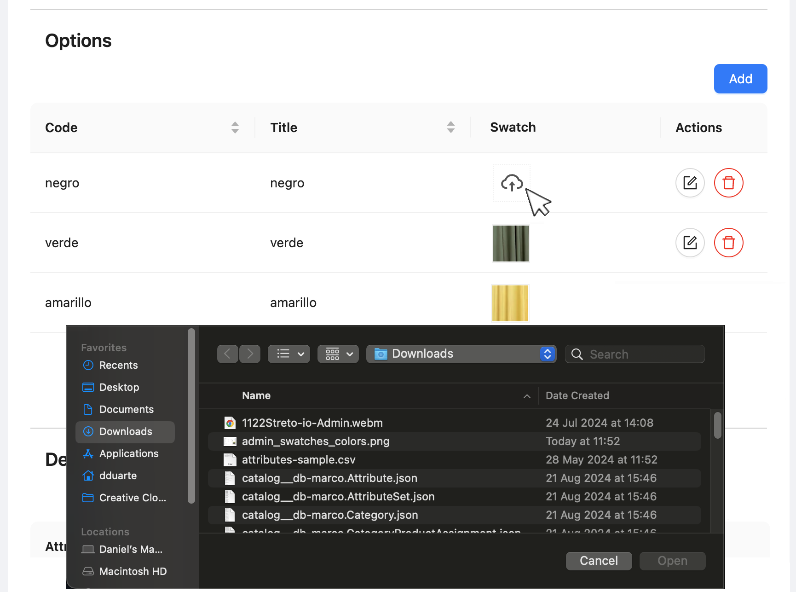Open the list view options dropdown
Screen dimensions: 796x592
coord(289,354)
